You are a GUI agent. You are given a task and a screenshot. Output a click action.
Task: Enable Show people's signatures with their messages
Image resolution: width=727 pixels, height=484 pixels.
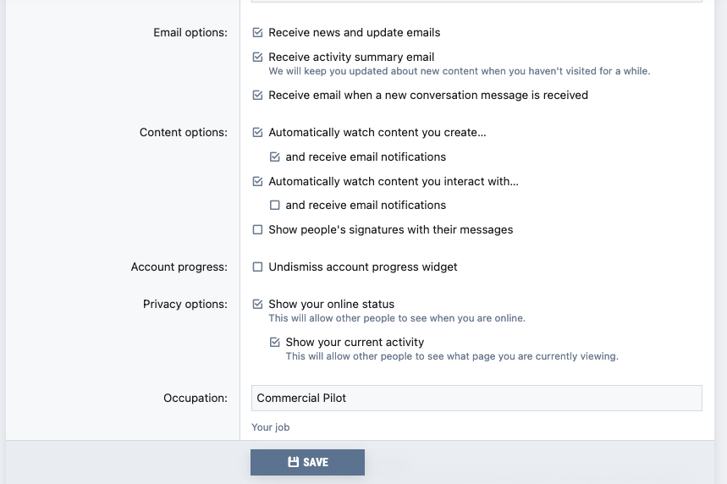pyautogui.click(x=257, y=229)
